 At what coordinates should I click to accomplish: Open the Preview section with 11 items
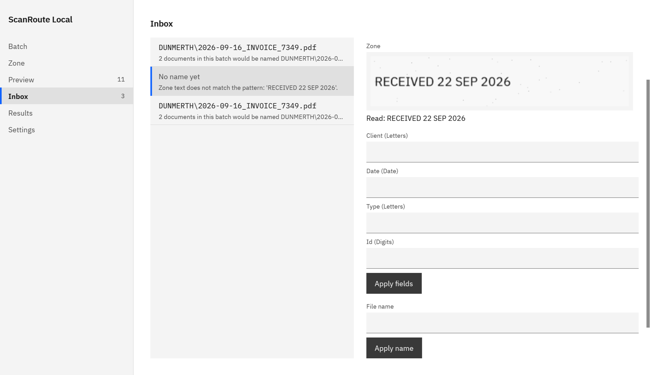[x=67, y=80]
